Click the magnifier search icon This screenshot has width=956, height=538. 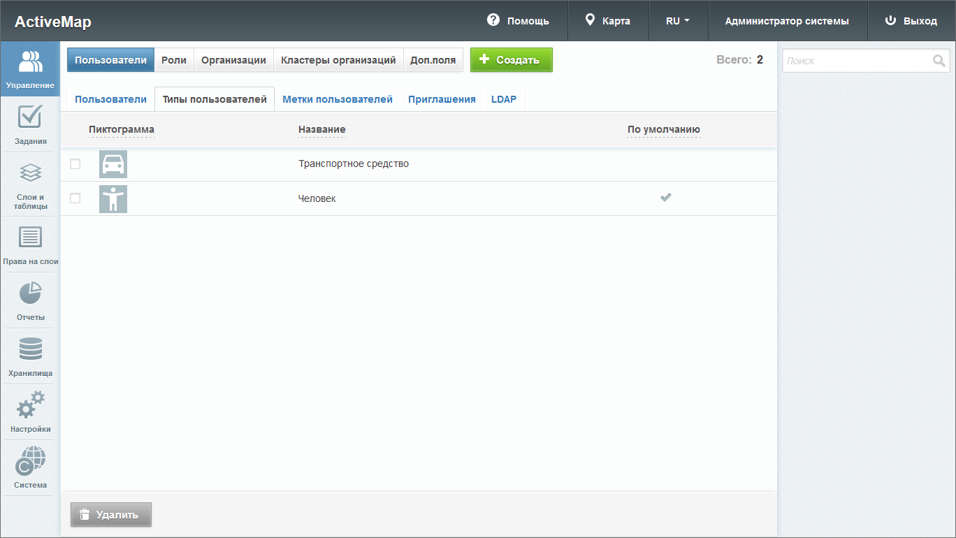point(939,61)
